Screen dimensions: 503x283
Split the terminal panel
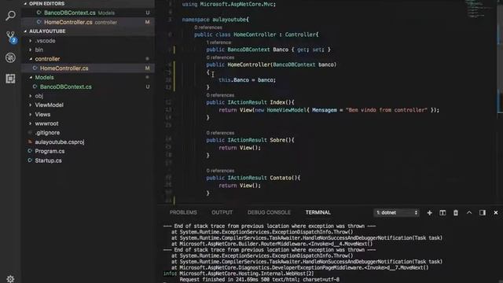click(x=442, y=213)
